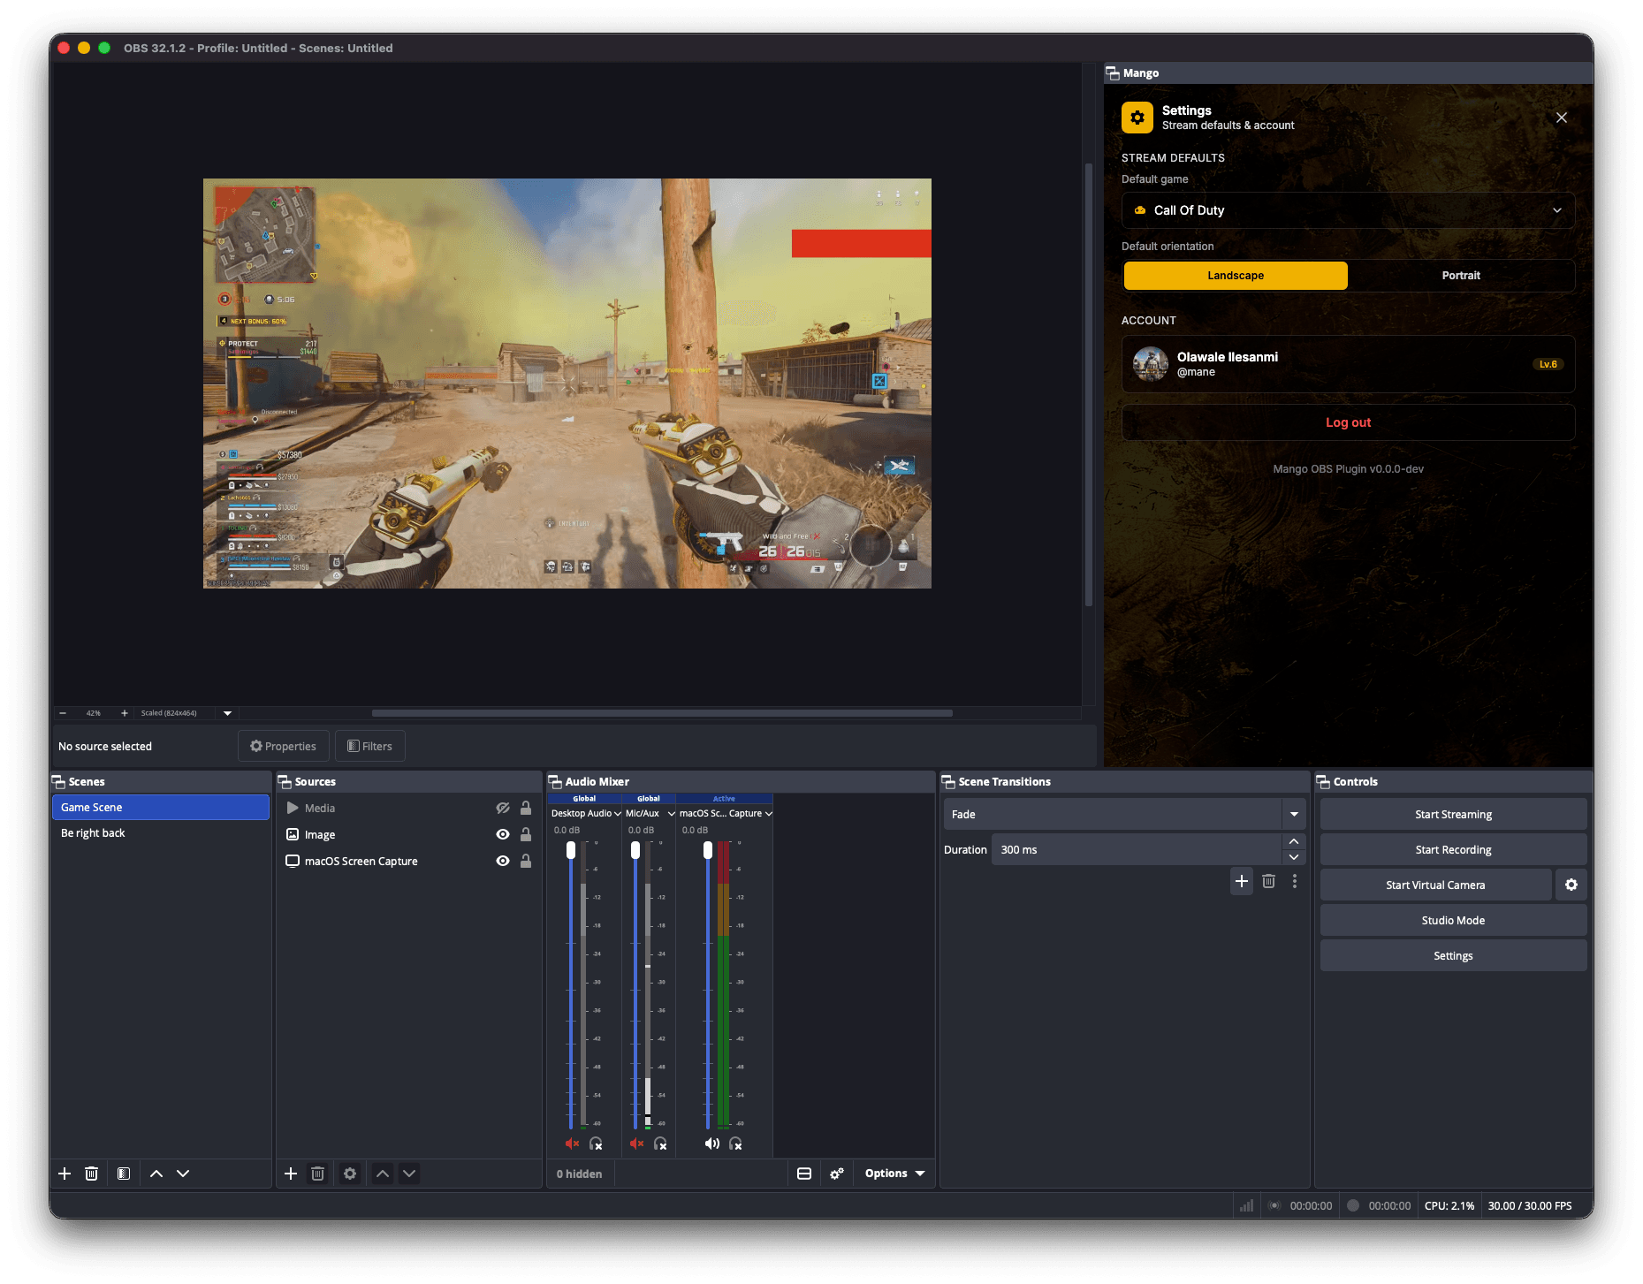Move scene up arrow in Scenes panel
Image resolution: width=1643 pixels, height=1284 pixels.
tap(156, 1174)
